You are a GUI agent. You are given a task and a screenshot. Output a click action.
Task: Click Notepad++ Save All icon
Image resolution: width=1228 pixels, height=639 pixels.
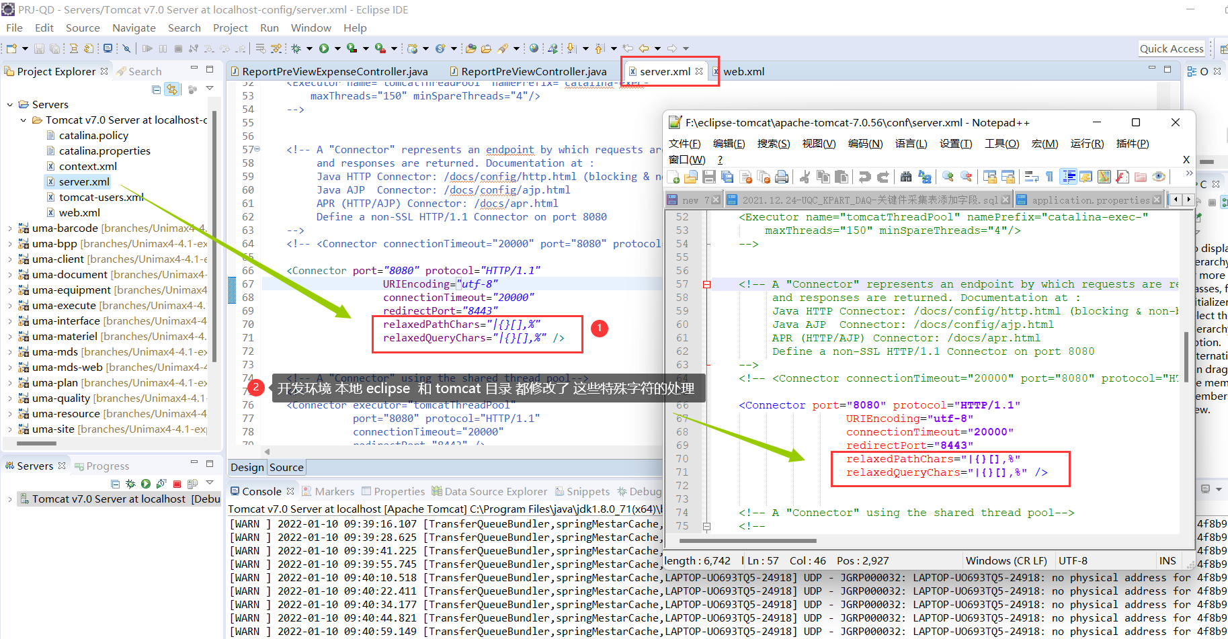(727, 177)
